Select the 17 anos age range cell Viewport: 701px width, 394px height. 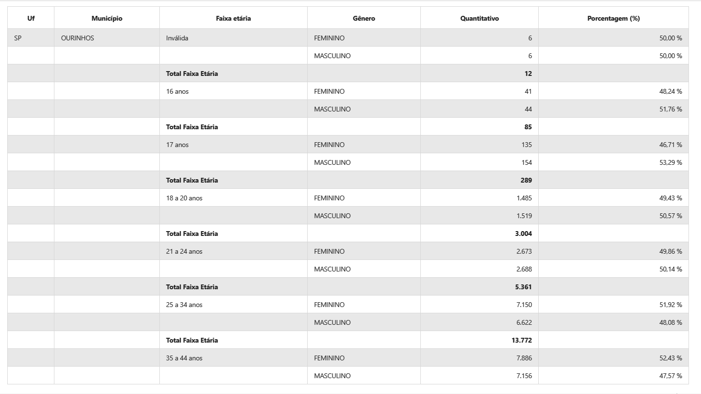click(x=178, y=145)
